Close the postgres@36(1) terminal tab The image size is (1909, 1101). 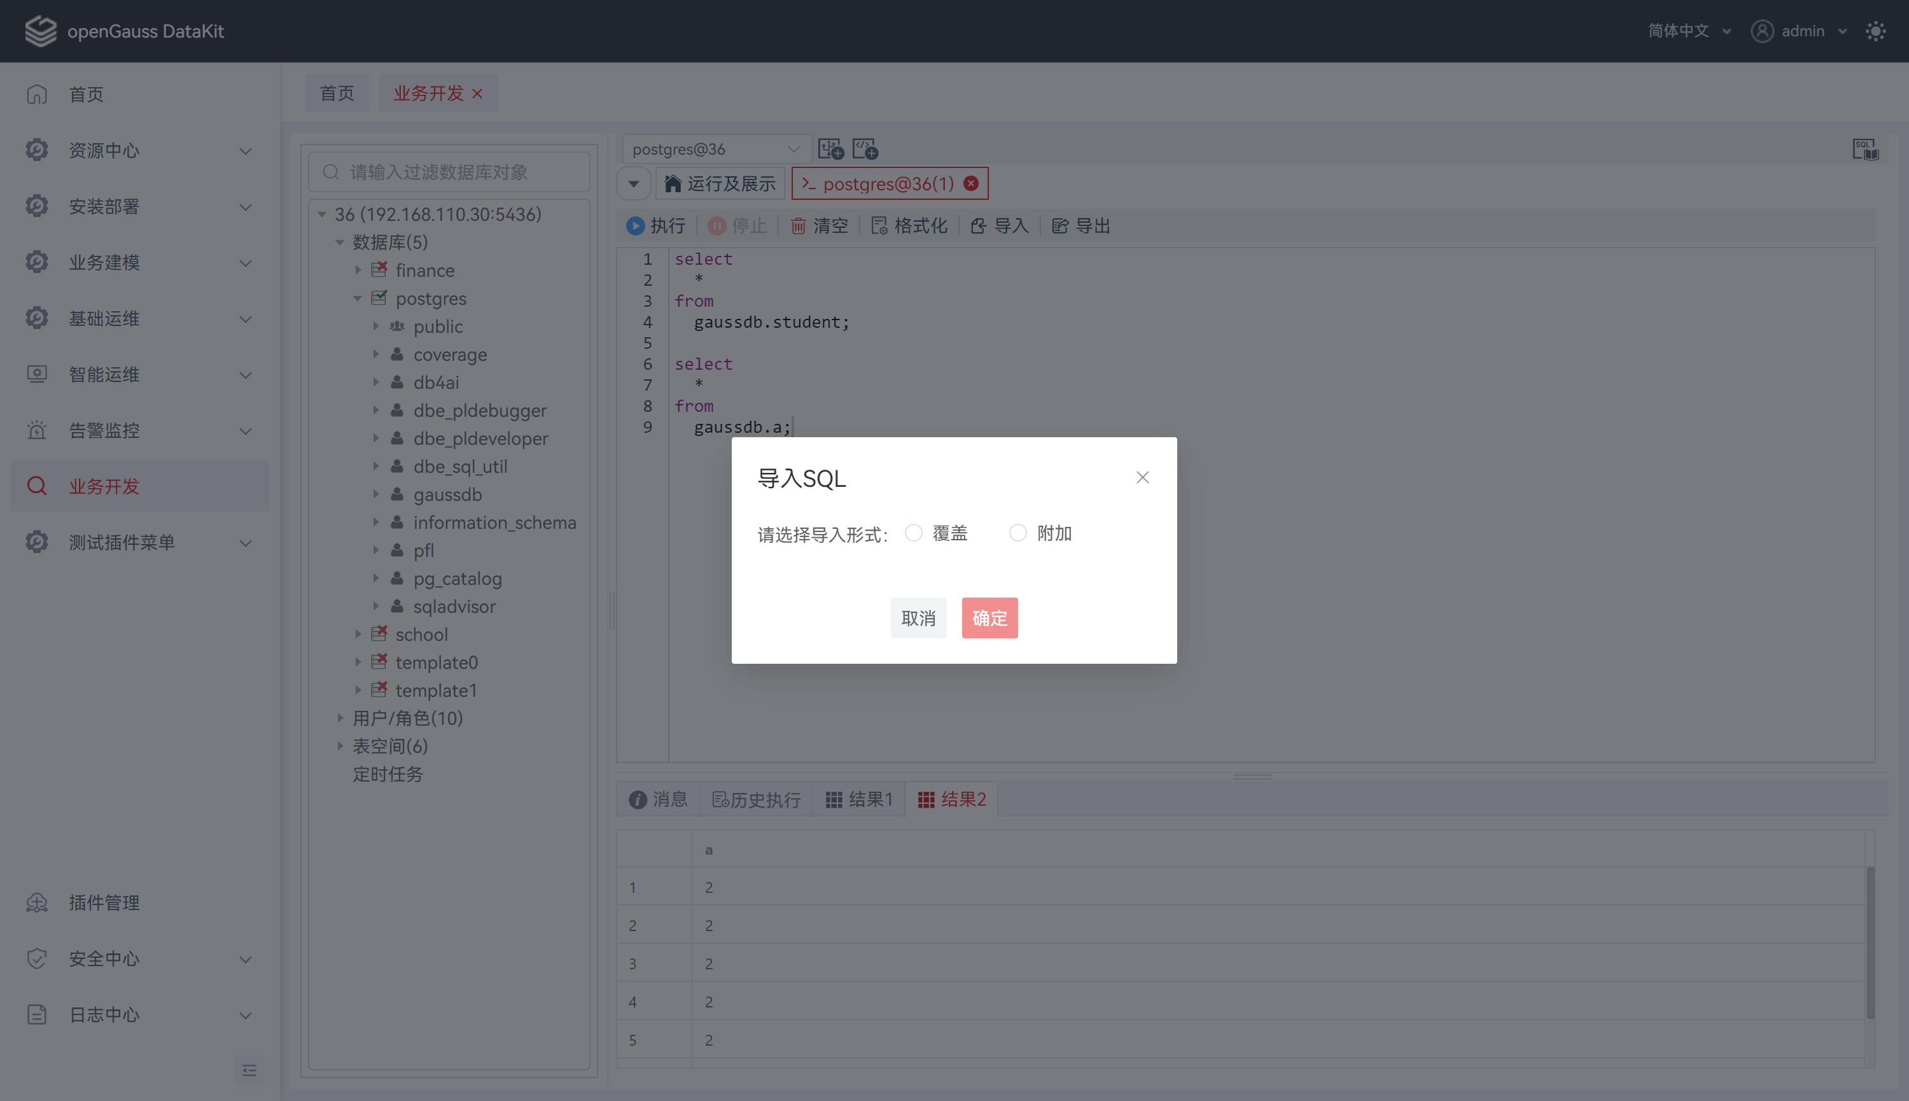[x=972, y=183]
